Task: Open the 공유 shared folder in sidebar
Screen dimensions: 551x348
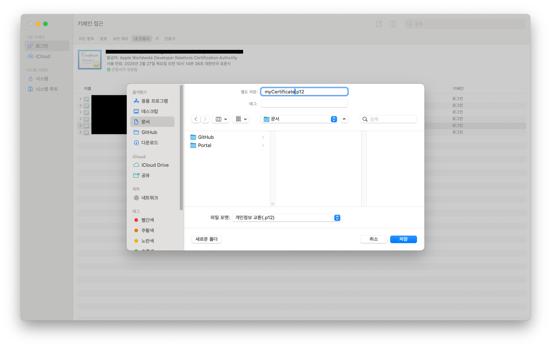Action: (153, 175)
